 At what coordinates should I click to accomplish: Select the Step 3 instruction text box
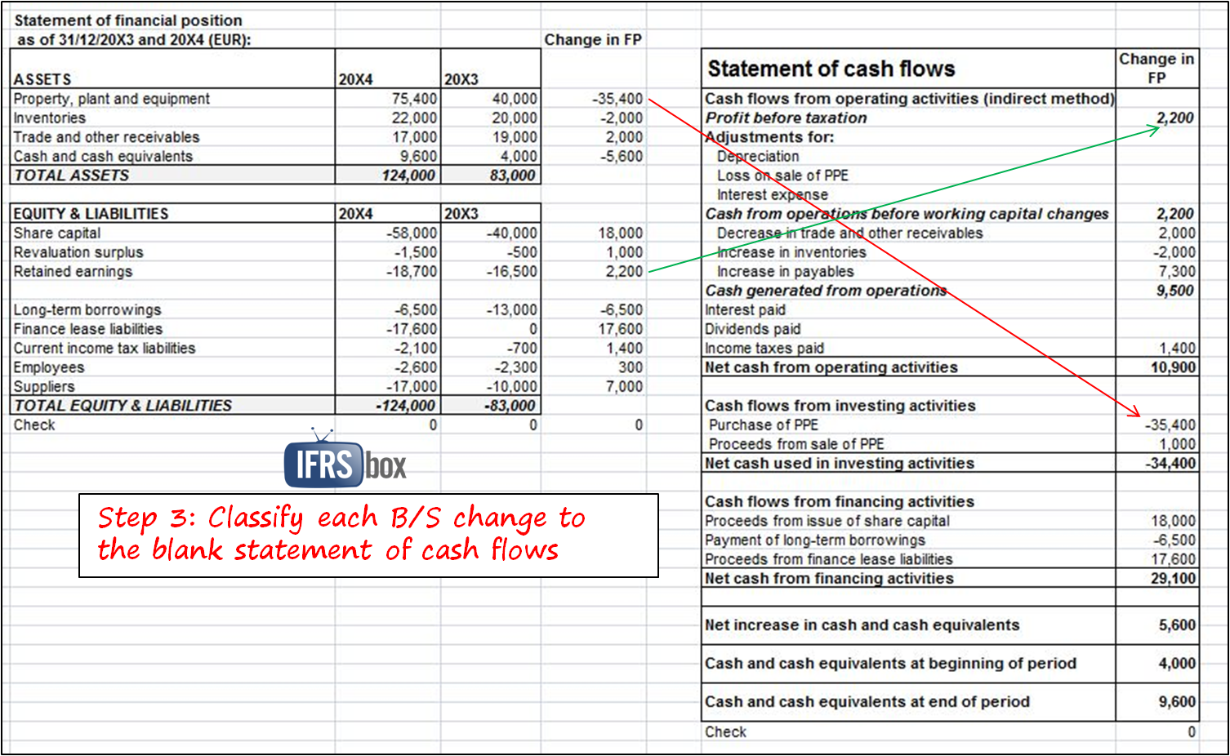pyautogui.click(x=368, y=535)
